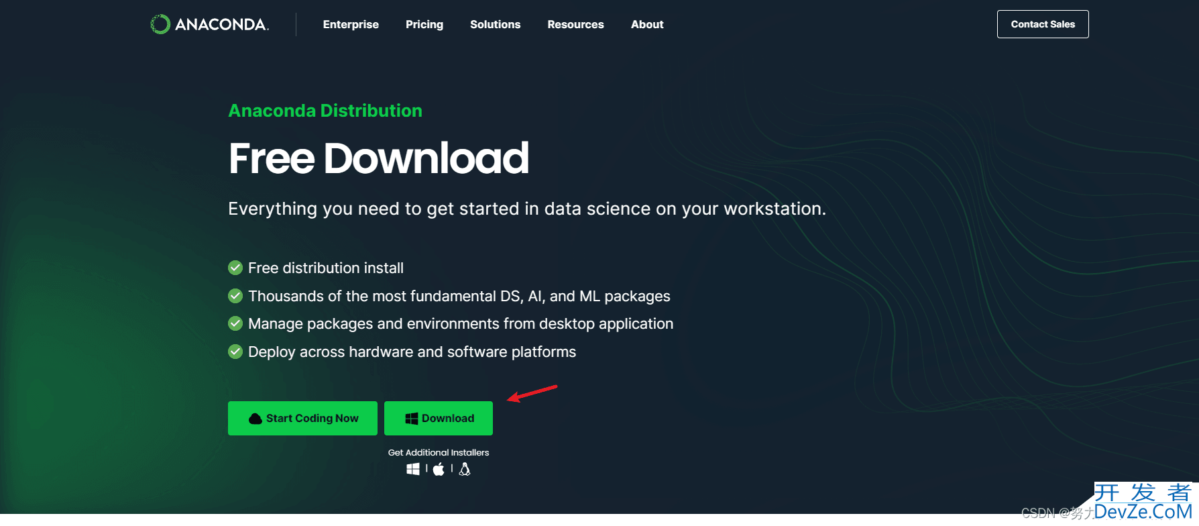Click the Anaconda logo in the header
Screen dimensions: 1199x526
(x=209, y=24)
